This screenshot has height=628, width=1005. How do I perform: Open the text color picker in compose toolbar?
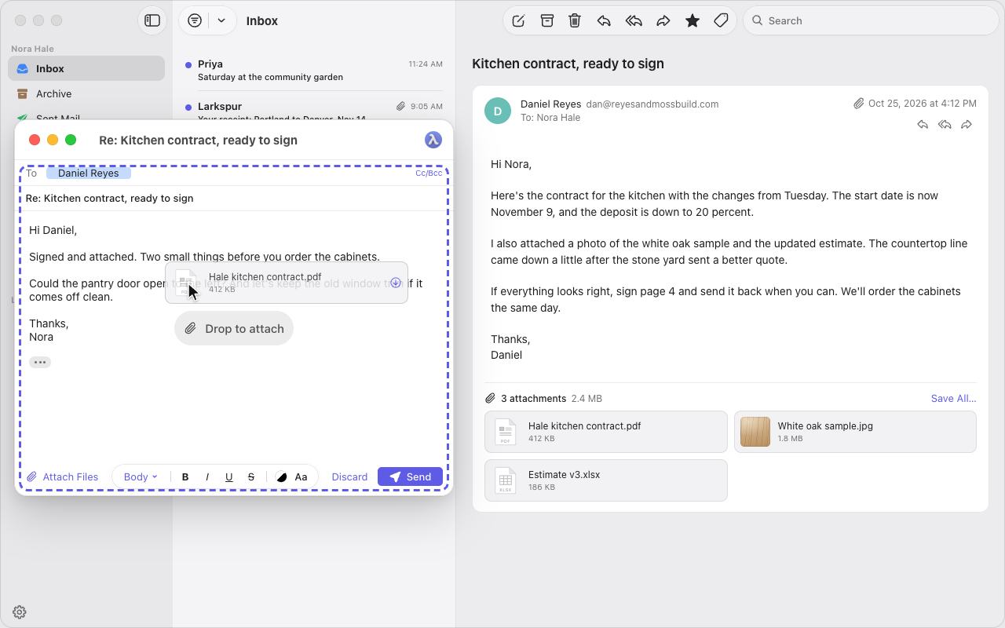click(281, 476)
